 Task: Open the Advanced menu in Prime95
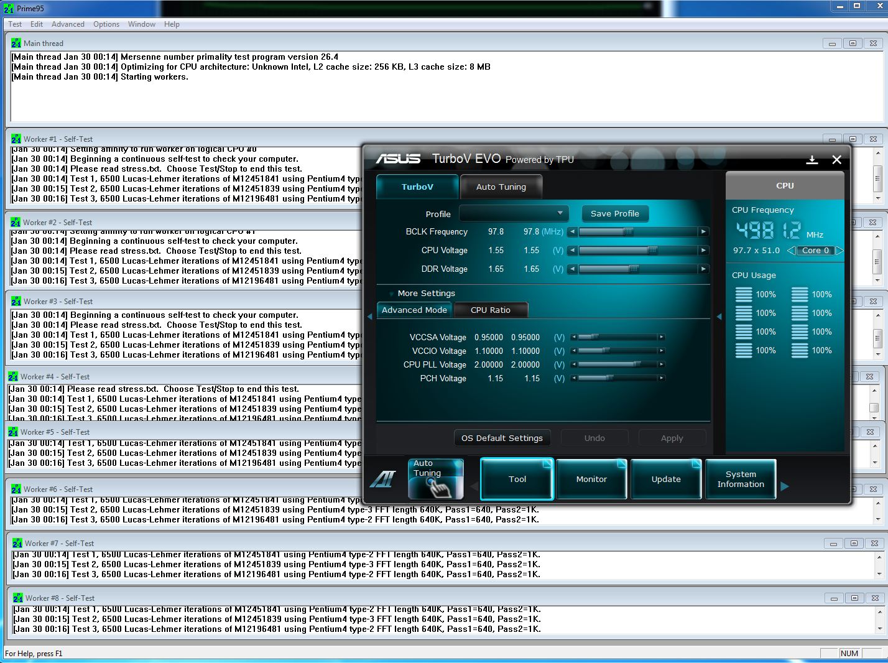[68, 24]
